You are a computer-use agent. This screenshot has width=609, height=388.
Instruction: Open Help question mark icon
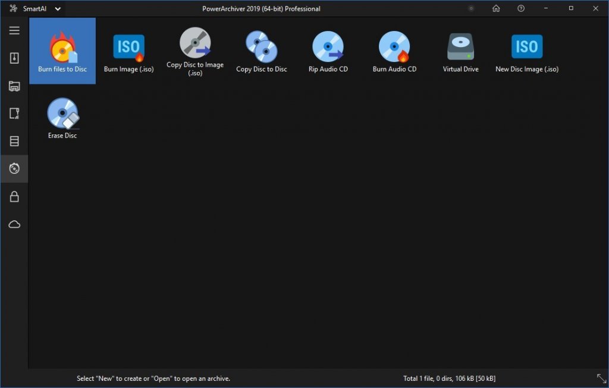pos(521,8)
